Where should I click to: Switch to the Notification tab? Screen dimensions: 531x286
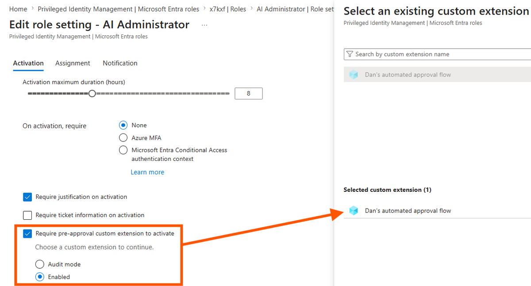[x=120, y=63]
